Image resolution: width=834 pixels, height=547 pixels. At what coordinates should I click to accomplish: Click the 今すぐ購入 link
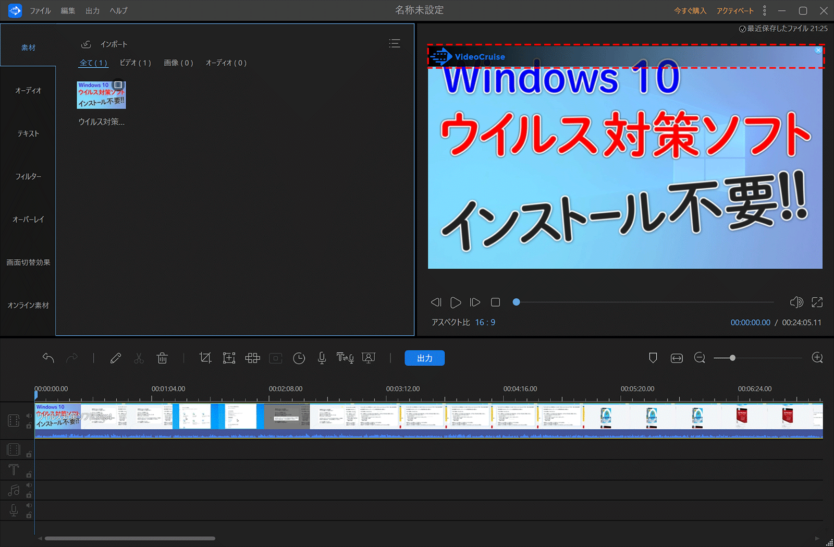tap(690, 10)
